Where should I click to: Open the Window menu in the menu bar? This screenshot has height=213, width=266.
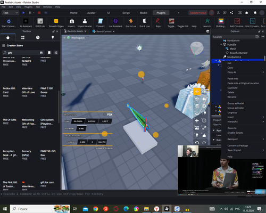[x=47, y=7]
